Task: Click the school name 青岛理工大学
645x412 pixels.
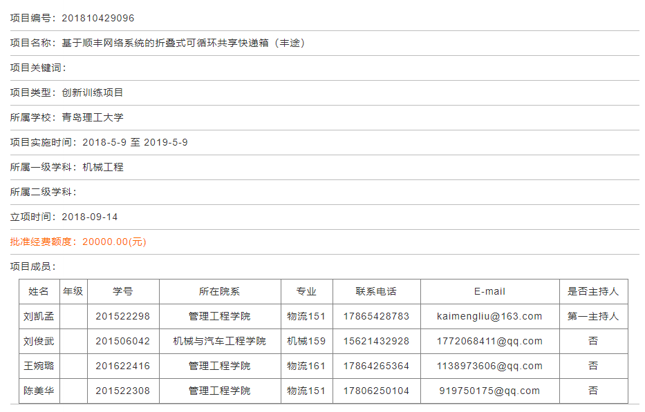Action: (x=92, y=117)
